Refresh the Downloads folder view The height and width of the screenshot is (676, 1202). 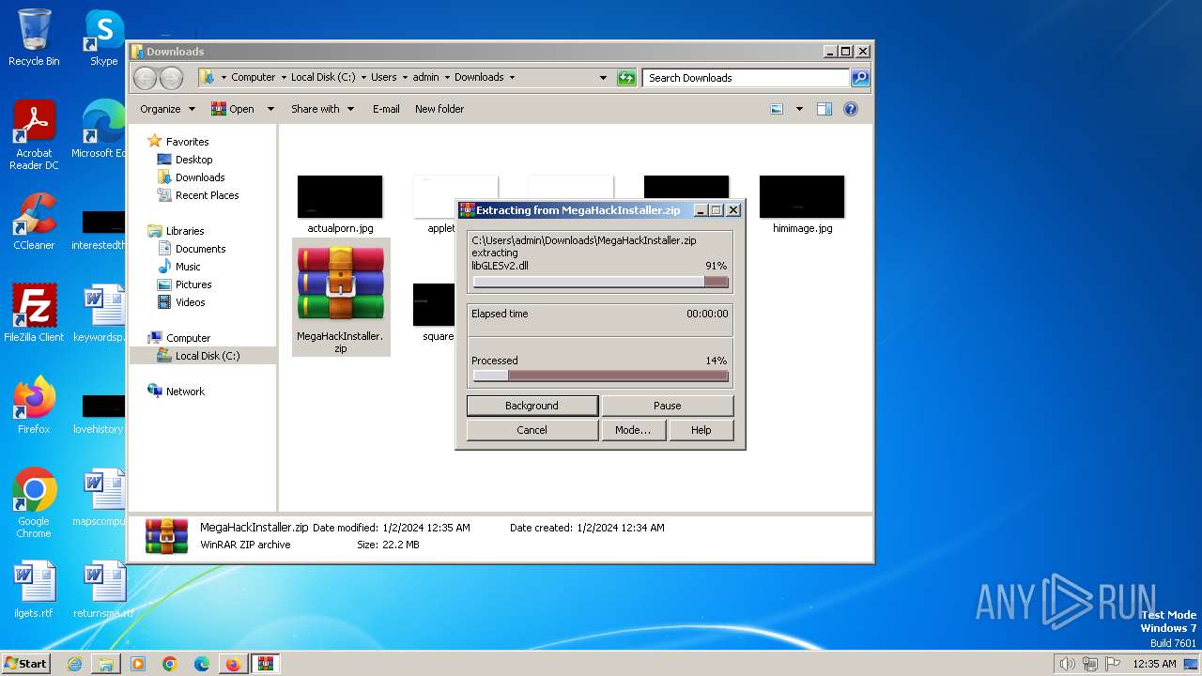(626, 78)
